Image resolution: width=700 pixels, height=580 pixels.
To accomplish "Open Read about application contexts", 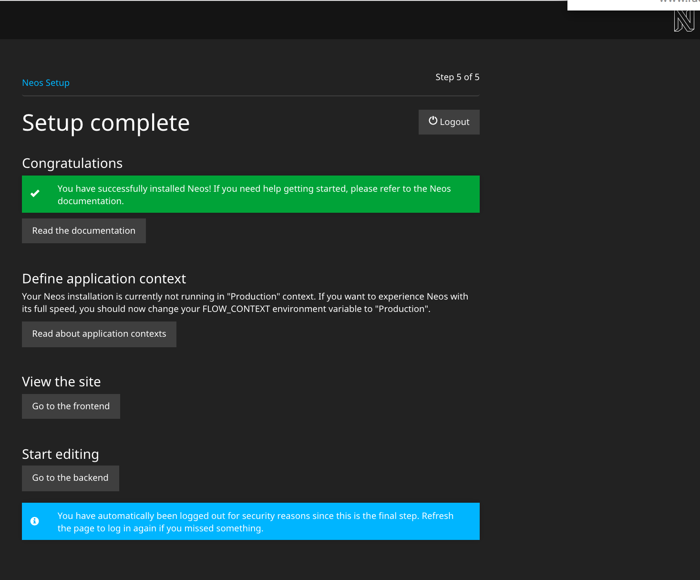I will [x=99, y=334].
